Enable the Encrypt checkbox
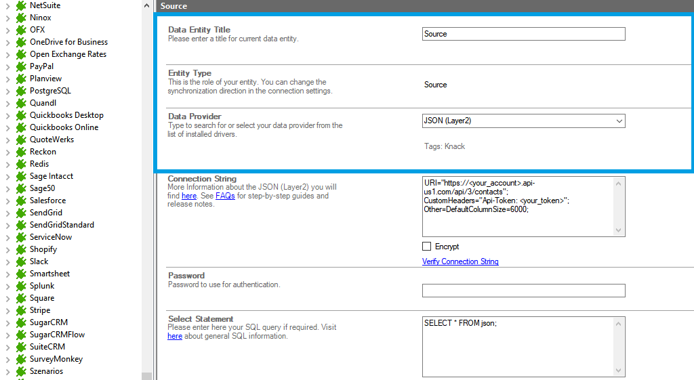 click(x=427, y=247)
